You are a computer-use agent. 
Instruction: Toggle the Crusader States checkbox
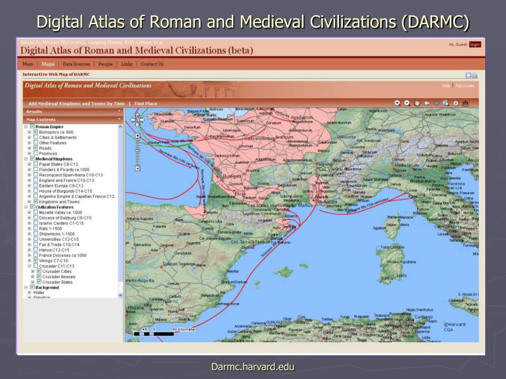39,282
